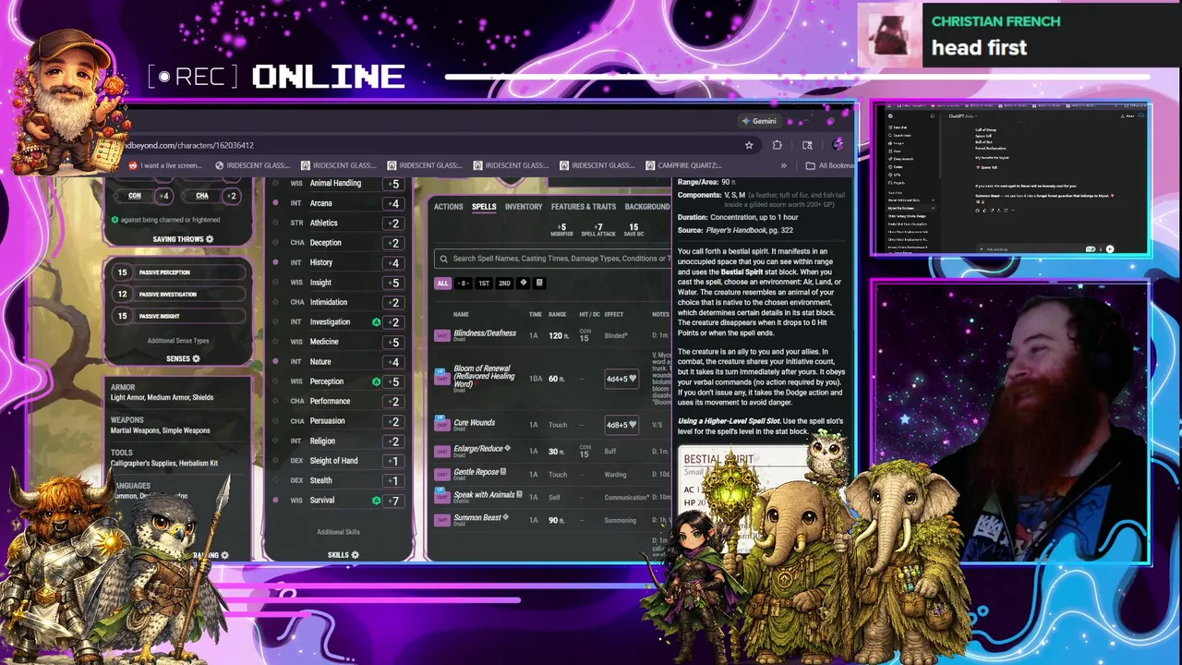Cast Speak with Animals spell
The width and height of the screenshot is (1182, 665).
pyautogui.click(x=442, y=497)
